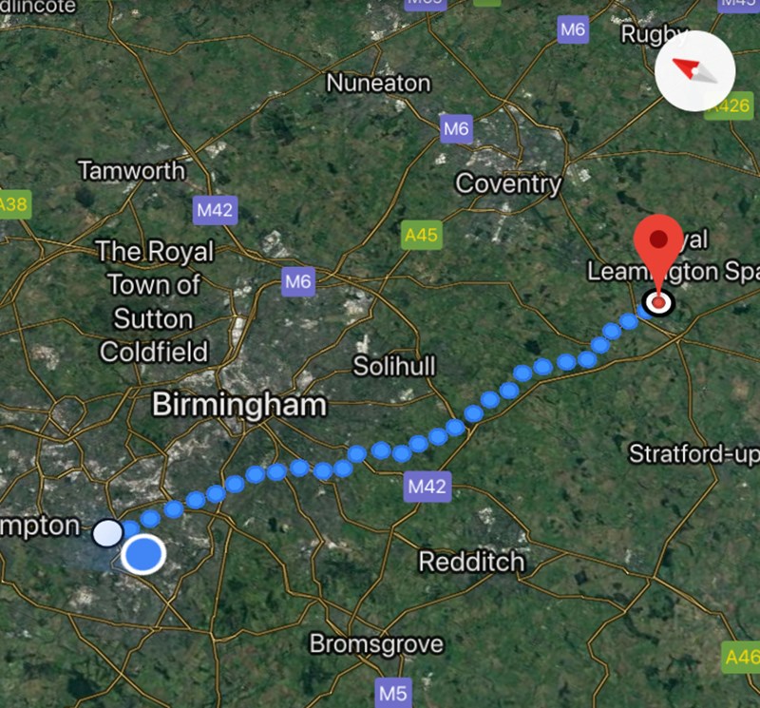Tap the M5 road badge near Bromsgrove
The width and height of the screenshot is (760, 708).
[x=393, y=693]
